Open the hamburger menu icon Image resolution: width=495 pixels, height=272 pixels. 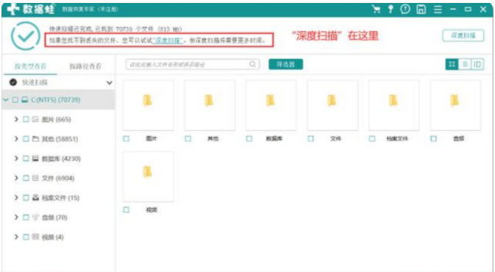pos(438,10)
